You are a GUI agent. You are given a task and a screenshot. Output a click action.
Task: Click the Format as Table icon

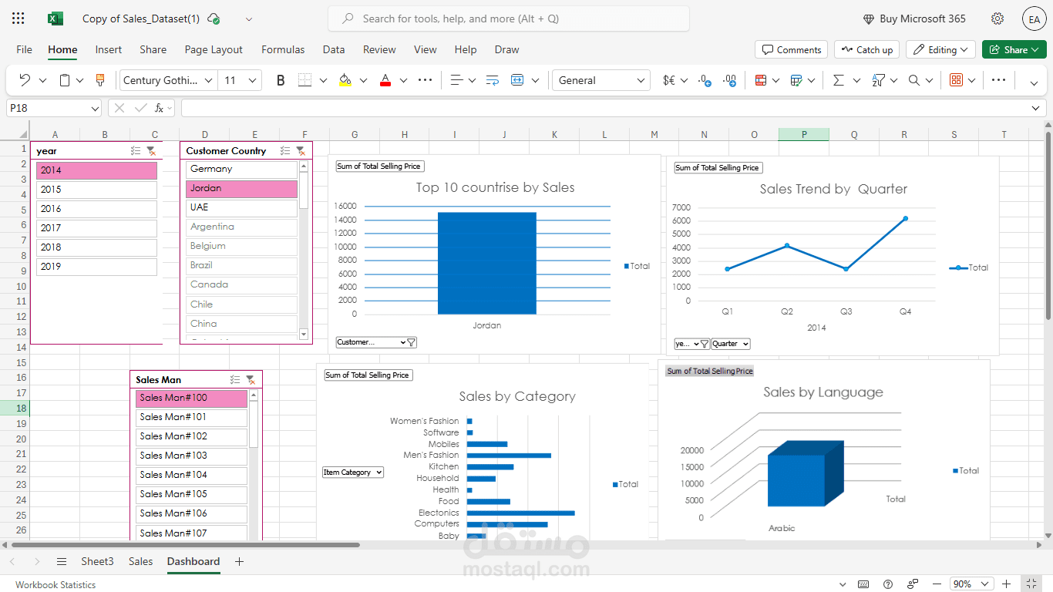click(x=797, y=80)
